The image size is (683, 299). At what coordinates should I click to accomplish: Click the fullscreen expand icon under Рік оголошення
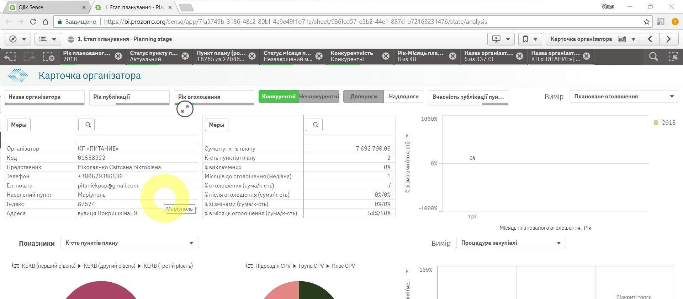185,109
